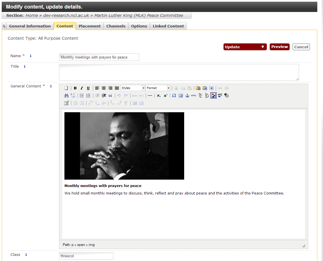Click the Preview button
The width and height of the screenshot is (323, 261).
pyautogui.click(x=279, y=47)
